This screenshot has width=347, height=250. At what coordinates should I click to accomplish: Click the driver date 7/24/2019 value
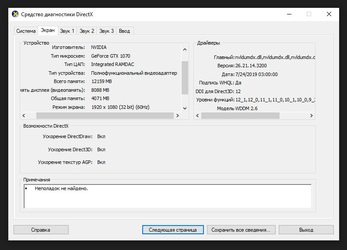coord(256,74)
